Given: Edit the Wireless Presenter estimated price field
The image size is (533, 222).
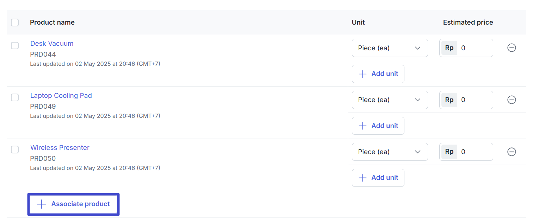Looking at the screenshot, I should [x=474, y=152].
